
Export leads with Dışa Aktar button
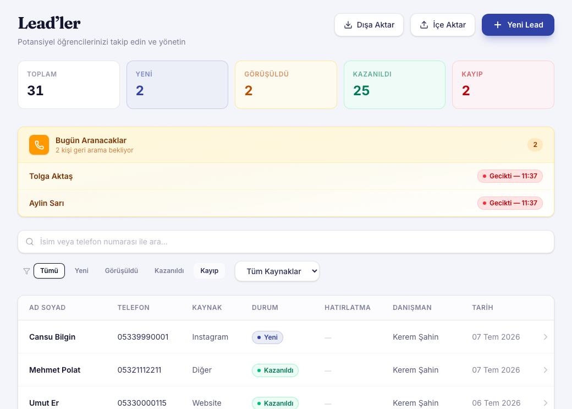coord(369,25)
